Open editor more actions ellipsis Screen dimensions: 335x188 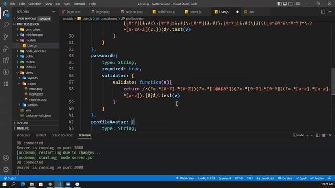(x=329, y=11)
